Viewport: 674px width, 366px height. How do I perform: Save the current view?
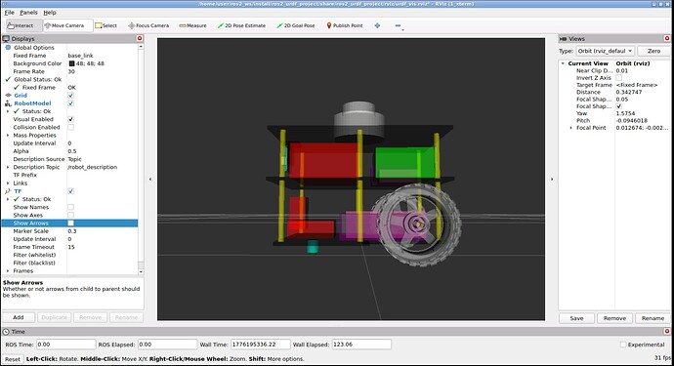[576, 318]
